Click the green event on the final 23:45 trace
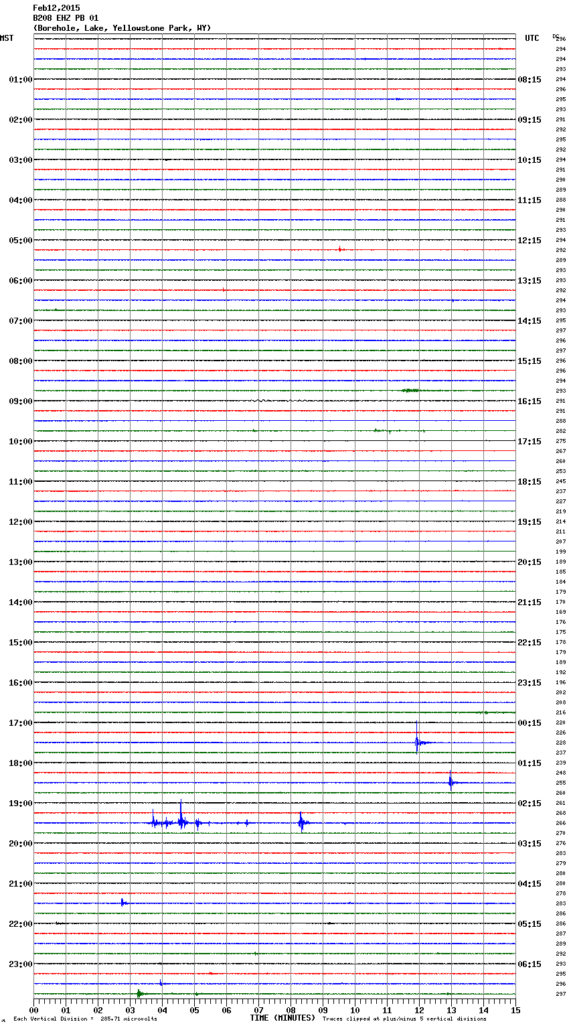 tap(139, 993)
